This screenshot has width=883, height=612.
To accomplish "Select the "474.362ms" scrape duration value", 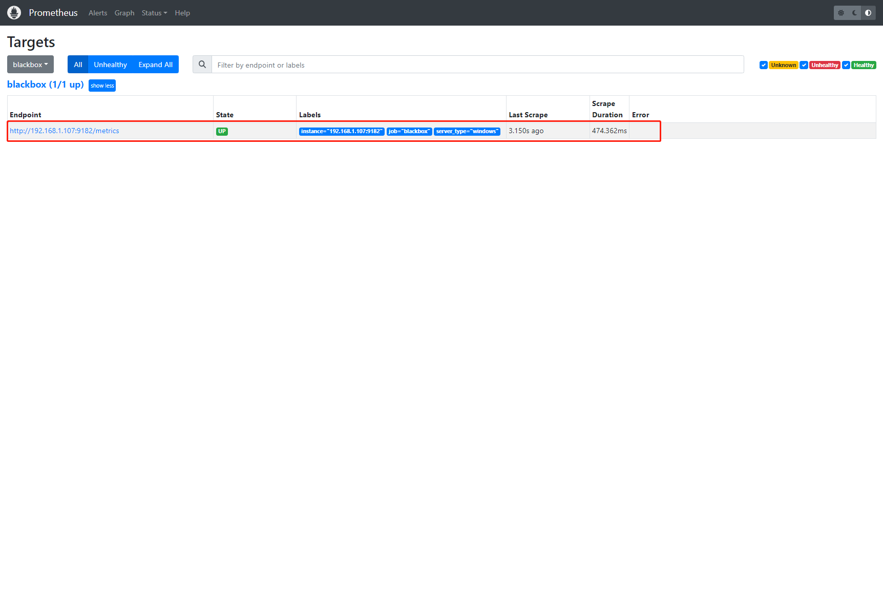I will point(609,131).
